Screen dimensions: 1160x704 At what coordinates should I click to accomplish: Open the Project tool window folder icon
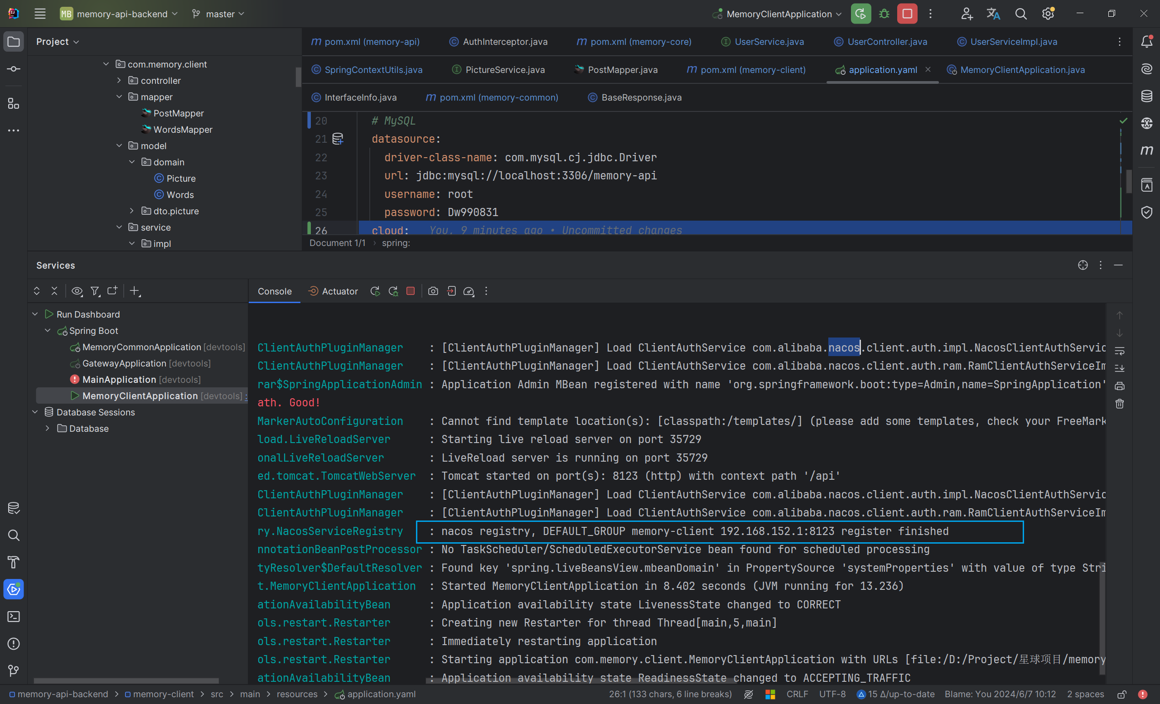[x=14, y=41]
